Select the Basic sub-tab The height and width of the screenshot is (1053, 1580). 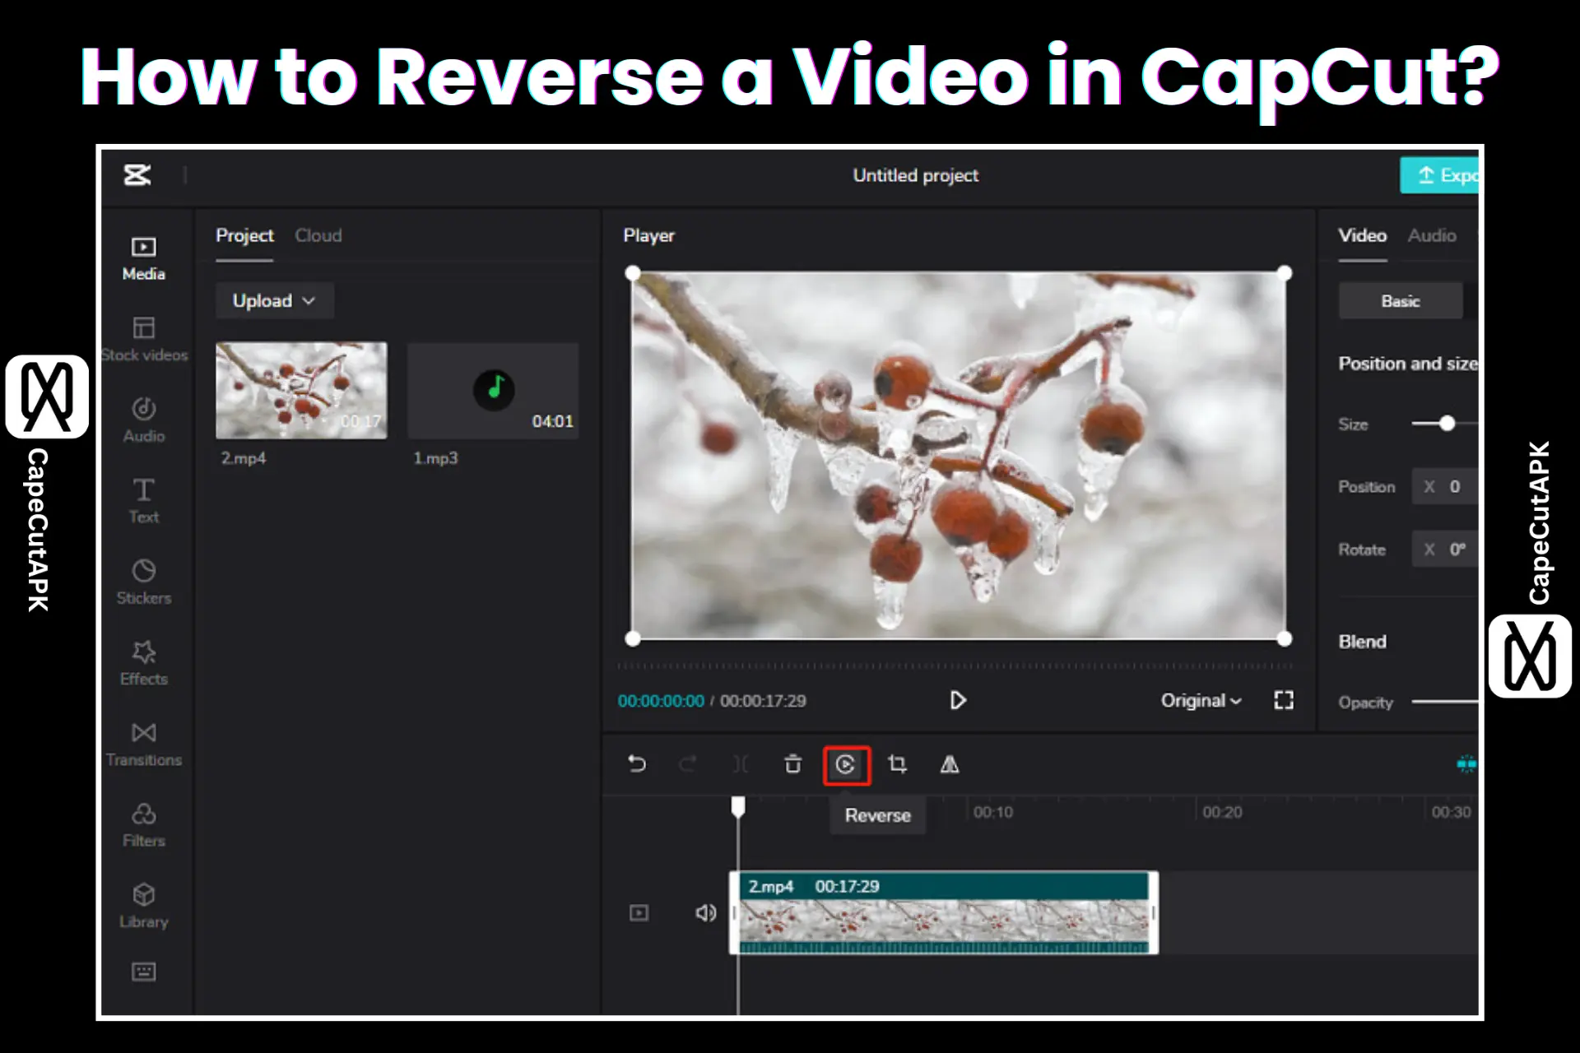tap(1401, 301)
